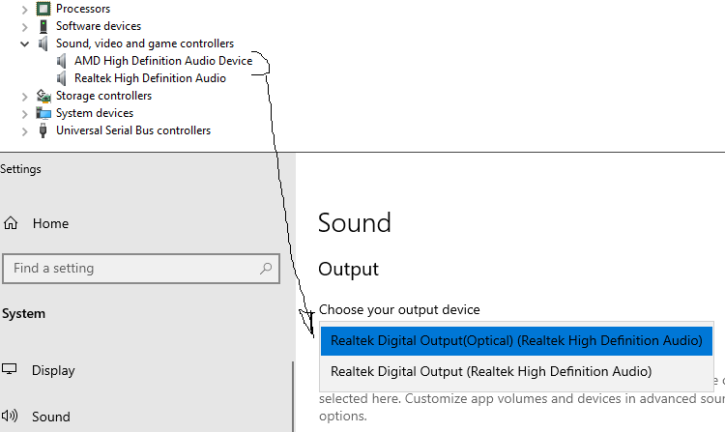Click the Sound page heading
The width and height of the screenshot is (725, 432).
coord(355,222)
